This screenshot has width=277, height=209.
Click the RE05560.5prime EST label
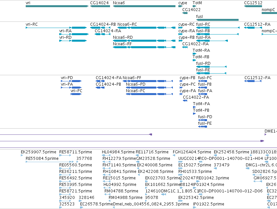pyautogui.click(x=76, y=165)
